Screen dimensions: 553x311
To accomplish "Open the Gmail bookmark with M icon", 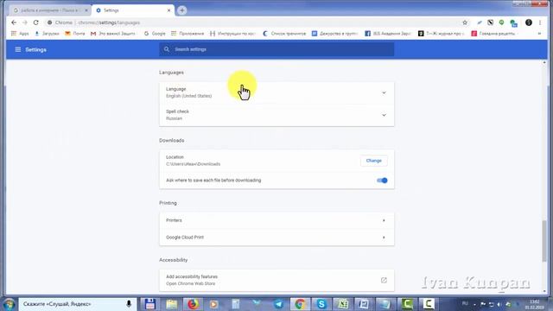I will click(x=113, y=34).
